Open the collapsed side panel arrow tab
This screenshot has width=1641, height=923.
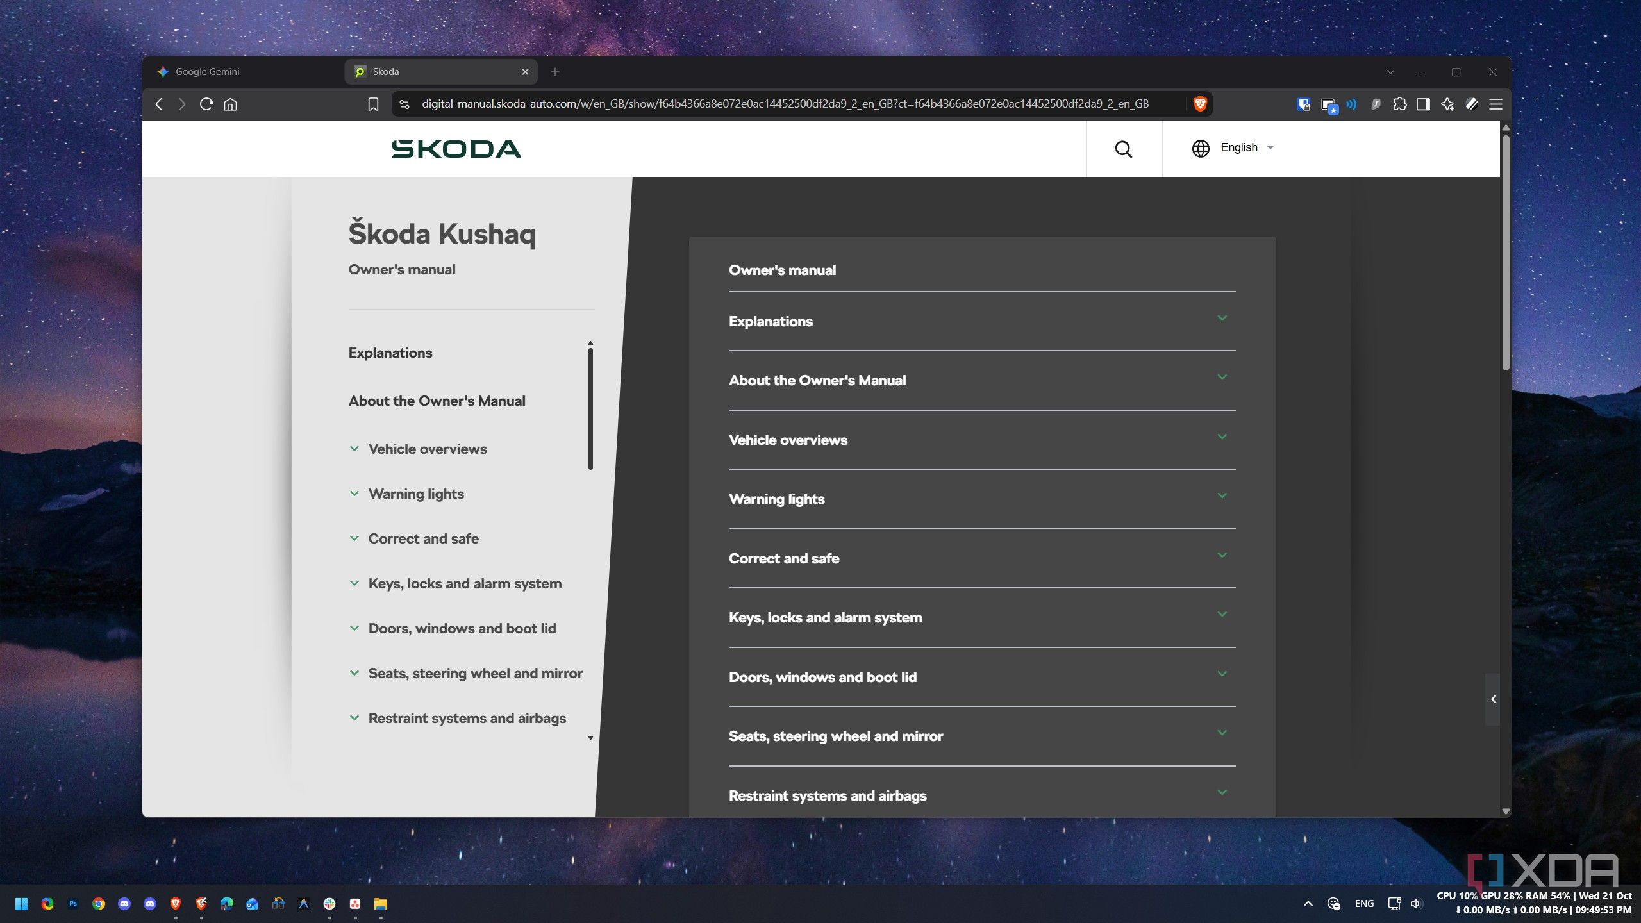pos(1493,699)
